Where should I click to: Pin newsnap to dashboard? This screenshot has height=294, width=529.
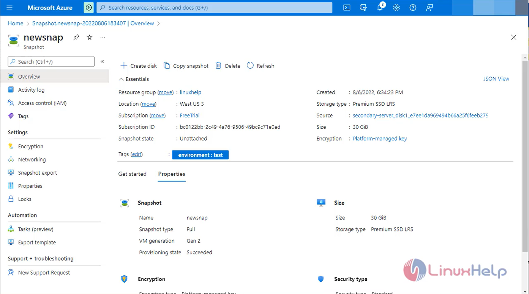point(76,38)
